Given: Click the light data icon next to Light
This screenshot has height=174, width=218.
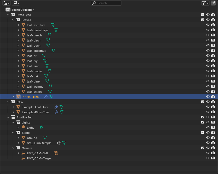Looking at the screenshot, I should (x=42, y=127).
